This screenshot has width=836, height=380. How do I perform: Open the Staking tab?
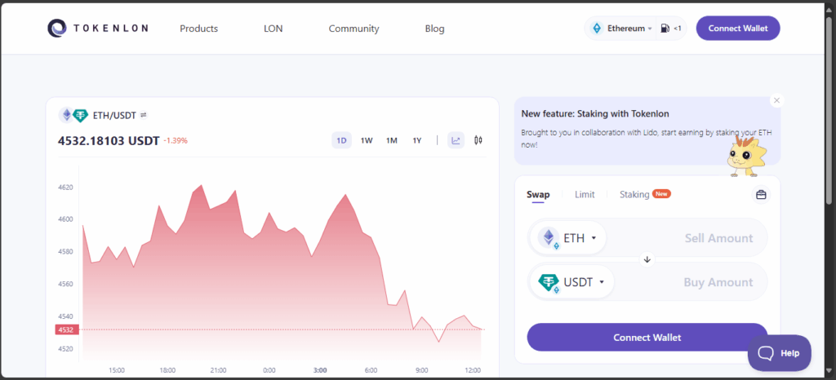(x=634, y=195)
